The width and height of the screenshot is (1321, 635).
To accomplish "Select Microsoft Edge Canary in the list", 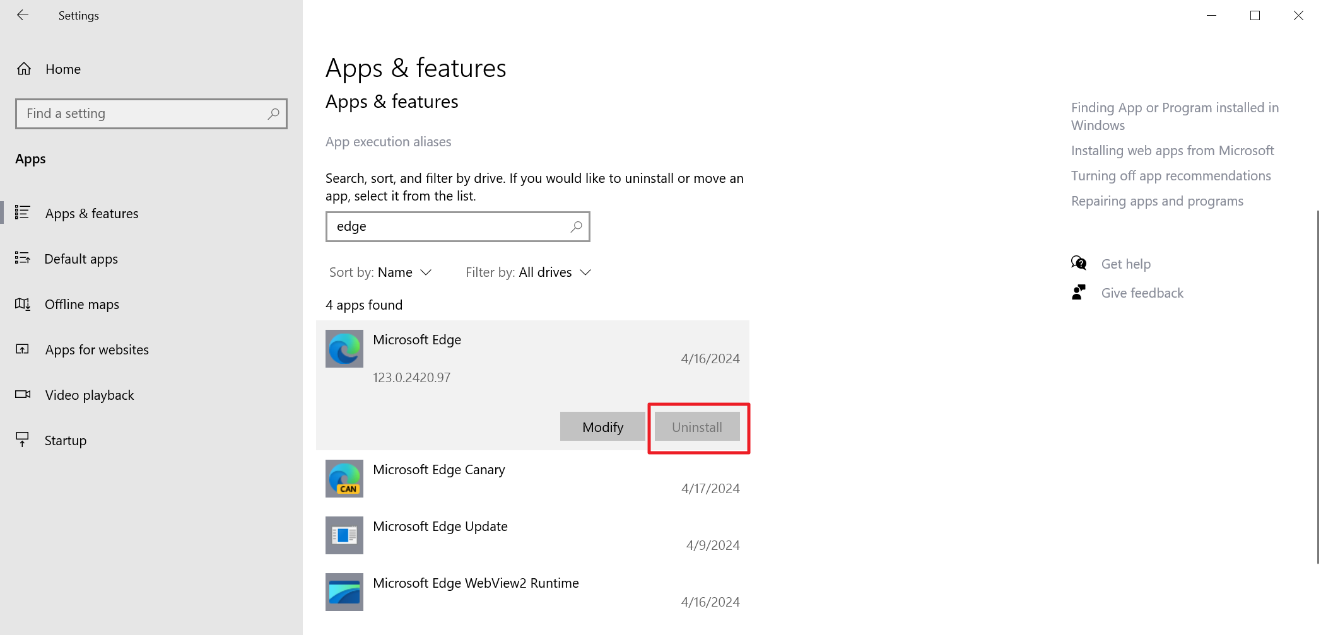I will (x=532, y=479).
